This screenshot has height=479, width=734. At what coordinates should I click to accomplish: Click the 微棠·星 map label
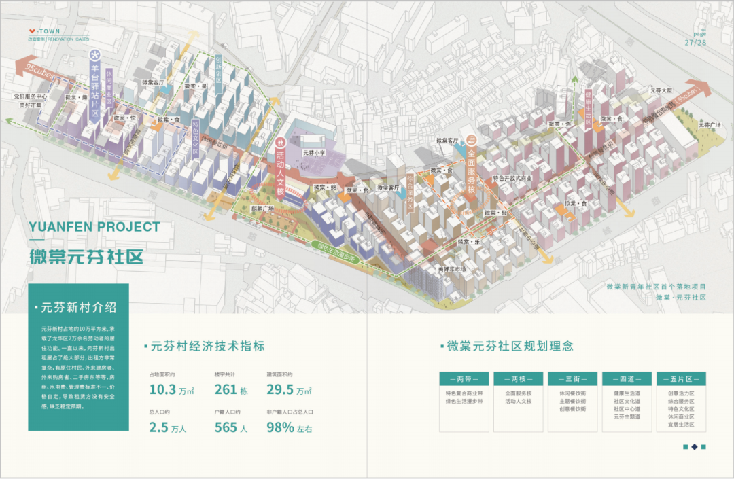tap(196, 86)
